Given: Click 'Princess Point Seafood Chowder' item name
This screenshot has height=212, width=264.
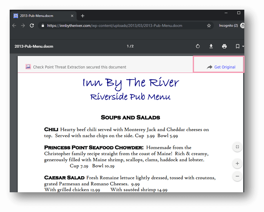Looking at the screenshot, I should 94,147.
